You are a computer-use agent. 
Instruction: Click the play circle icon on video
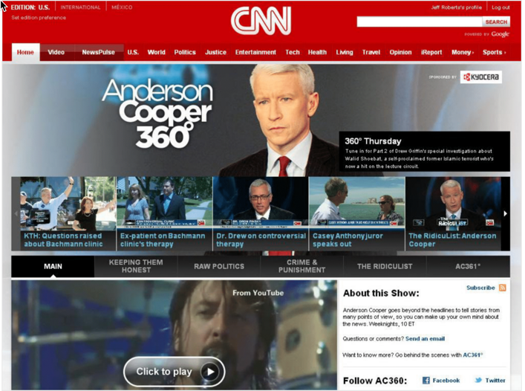coord(210,372)
